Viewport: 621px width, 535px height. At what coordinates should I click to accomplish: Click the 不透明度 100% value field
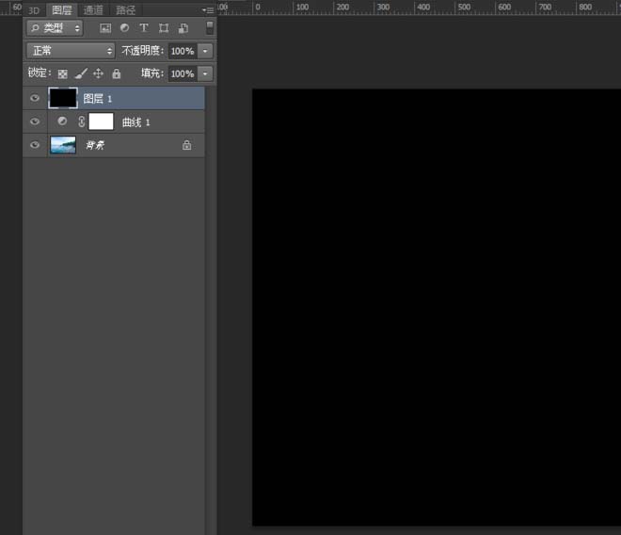[183, 51]
